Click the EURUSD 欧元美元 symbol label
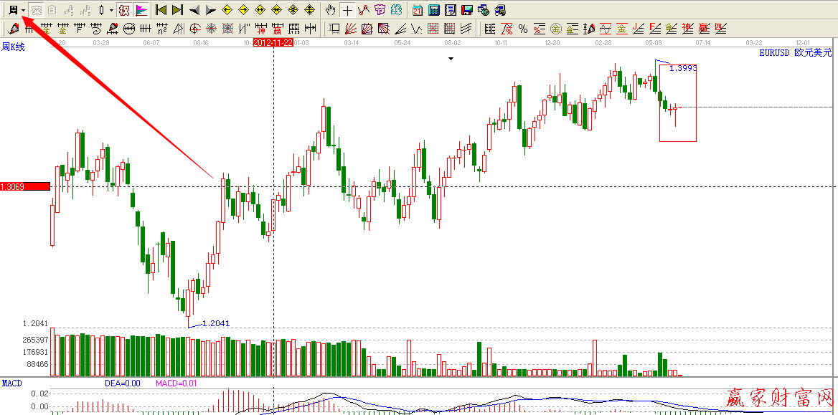 (796, 52)
